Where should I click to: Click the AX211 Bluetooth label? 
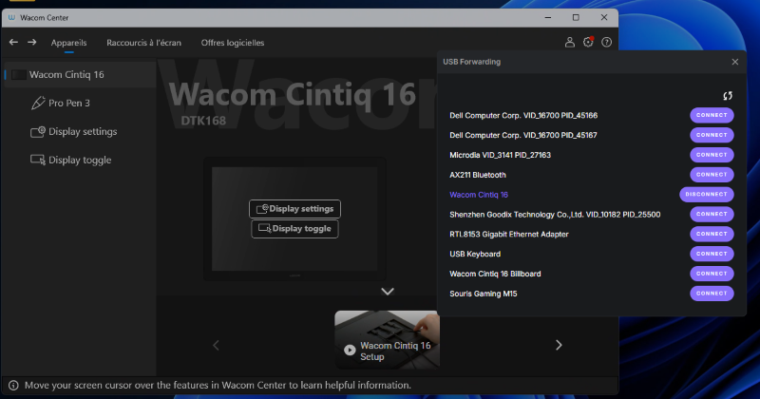click(478, 175)
